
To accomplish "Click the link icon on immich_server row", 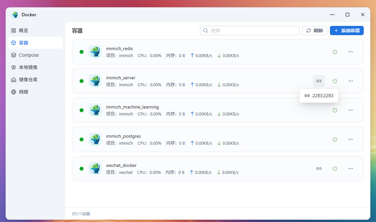I will click(x=319, y=81).
